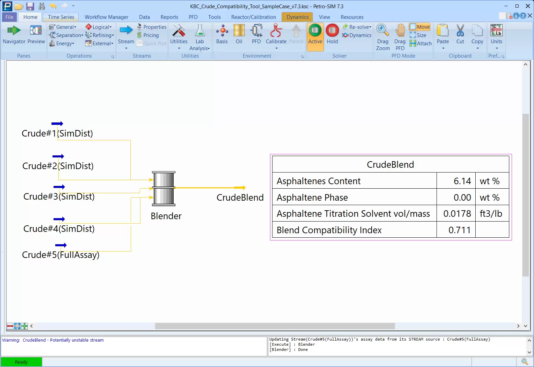This screenshot has width=534, height=367.
Task: Toggle solver Hold mode
Action: [x=332, y=35]
